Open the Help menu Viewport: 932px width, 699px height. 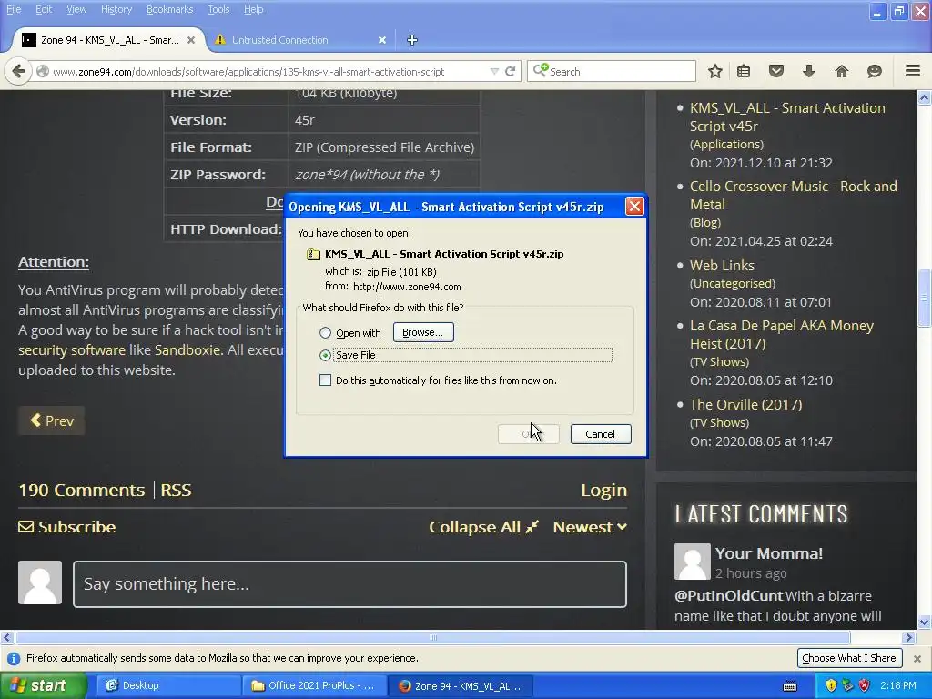[x=253, y=9]
